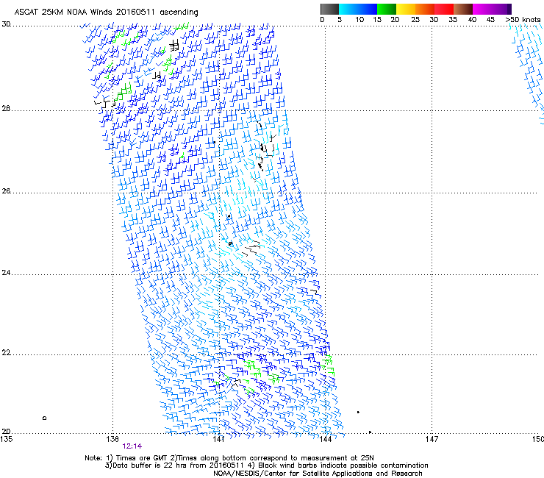
Task: Click the orange 25-30 knots legend swatch
Action: coord(425,9)
